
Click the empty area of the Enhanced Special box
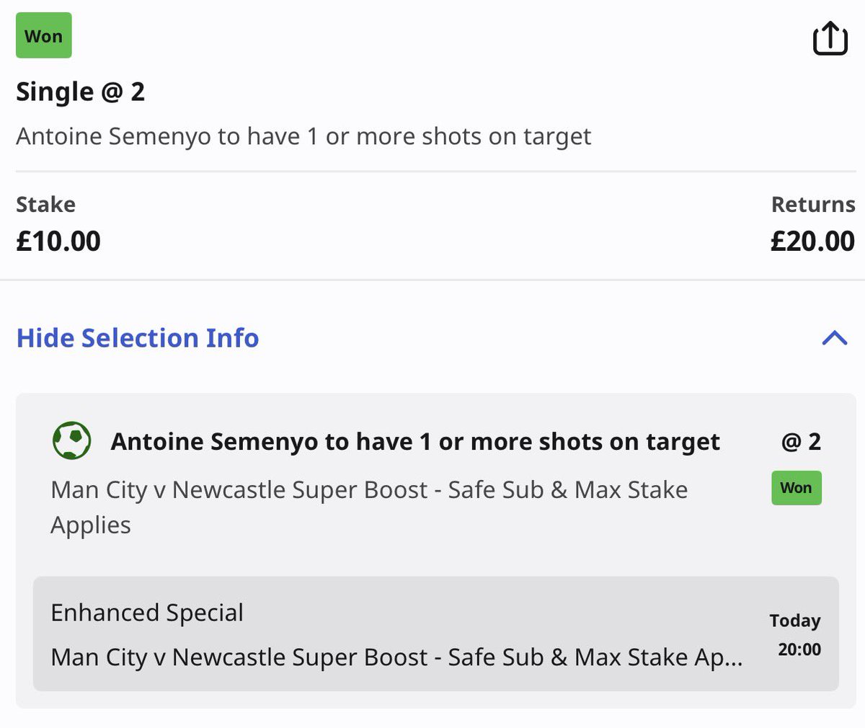(x=505, y=613)
